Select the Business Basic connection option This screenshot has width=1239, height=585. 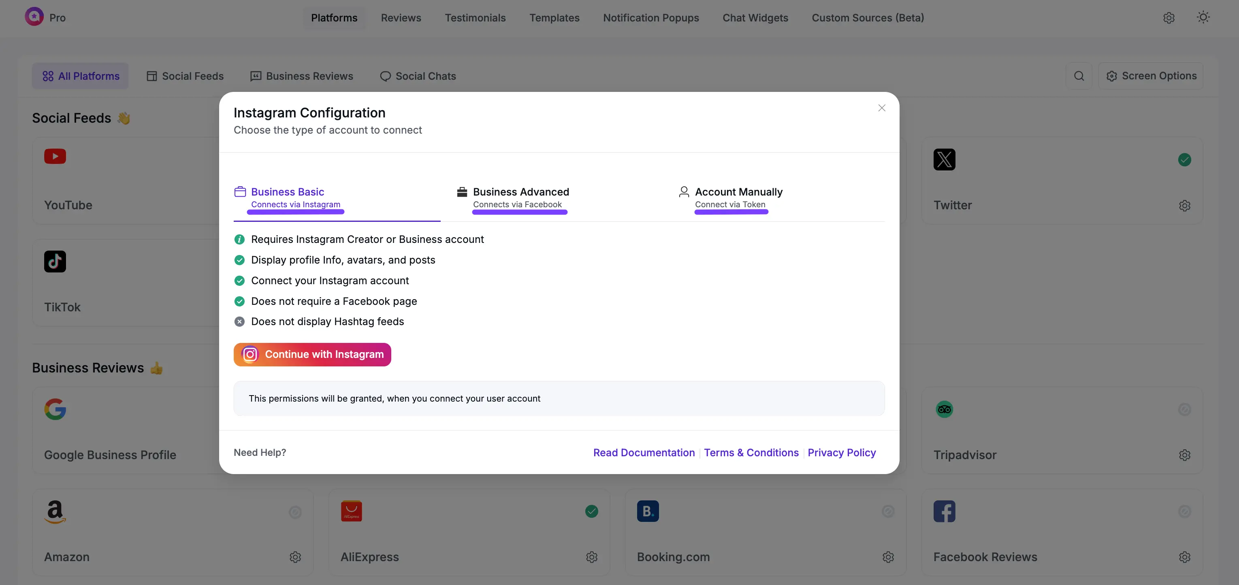[287, 191]
